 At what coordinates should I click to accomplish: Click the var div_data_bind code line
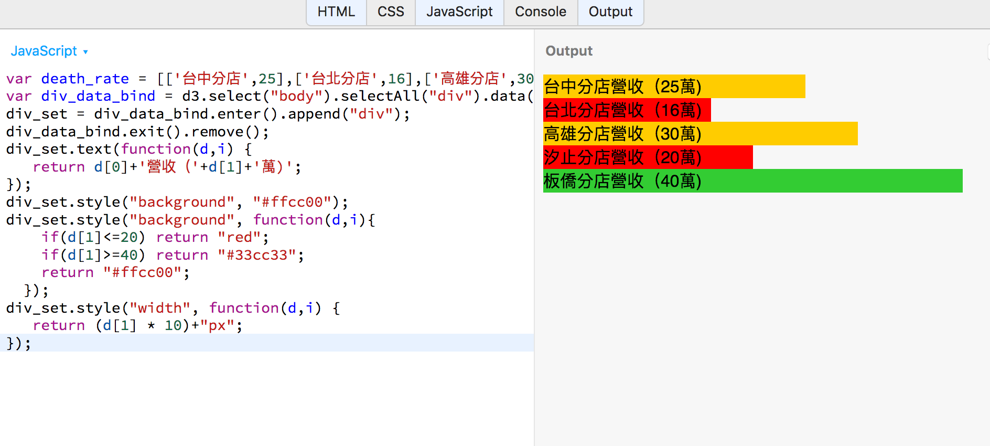pos(270,97)
